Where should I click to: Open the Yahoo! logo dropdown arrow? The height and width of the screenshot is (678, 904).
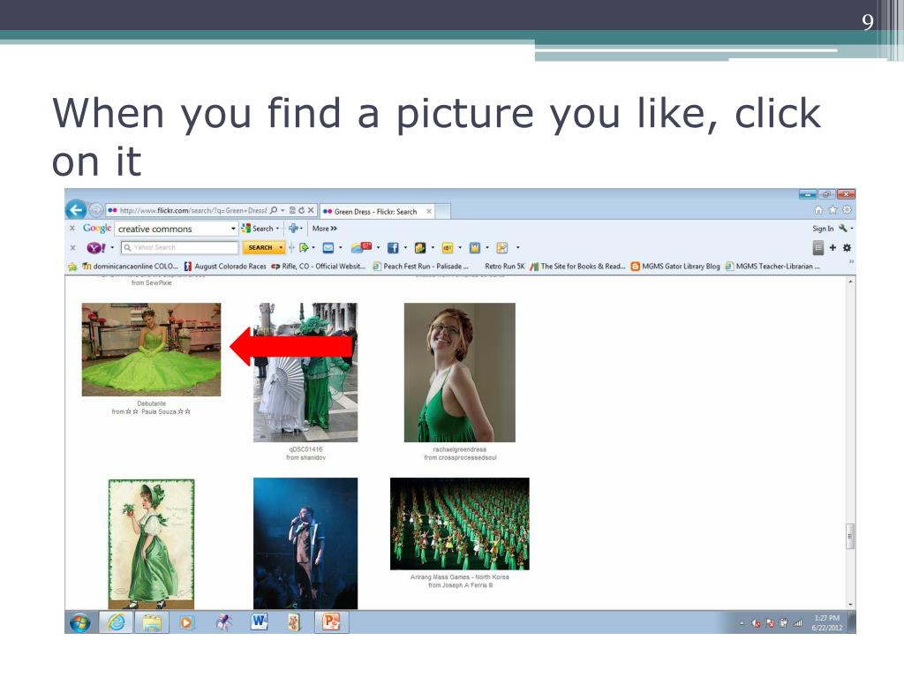[x=112, y=248]
